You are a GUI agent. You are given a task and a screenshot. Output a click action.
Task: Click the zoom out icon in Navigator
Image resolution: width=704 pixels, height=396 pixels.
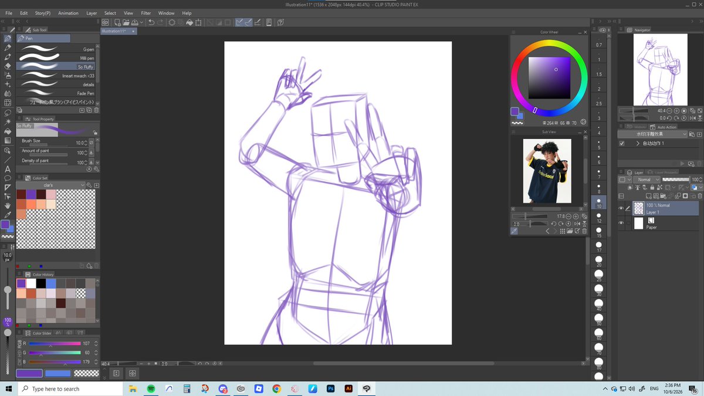tap(669, 110)
